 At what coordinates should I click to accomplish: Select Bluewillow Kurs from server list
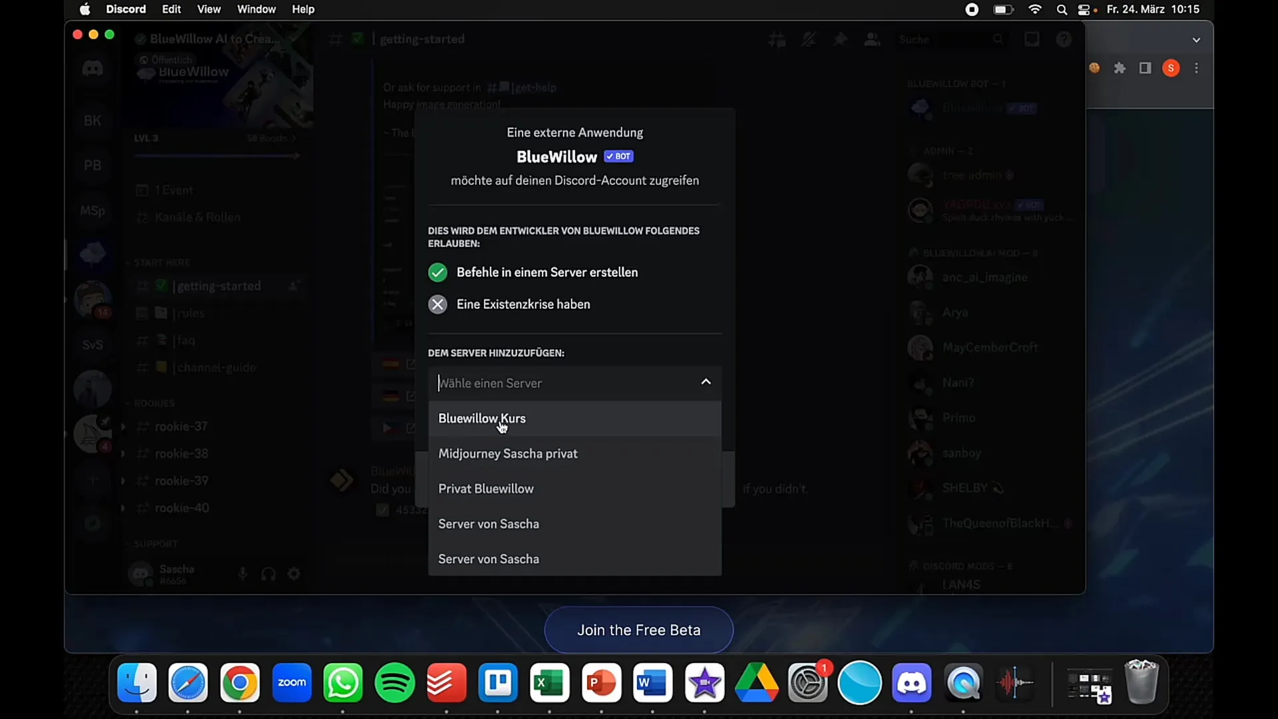pos(574,418)
